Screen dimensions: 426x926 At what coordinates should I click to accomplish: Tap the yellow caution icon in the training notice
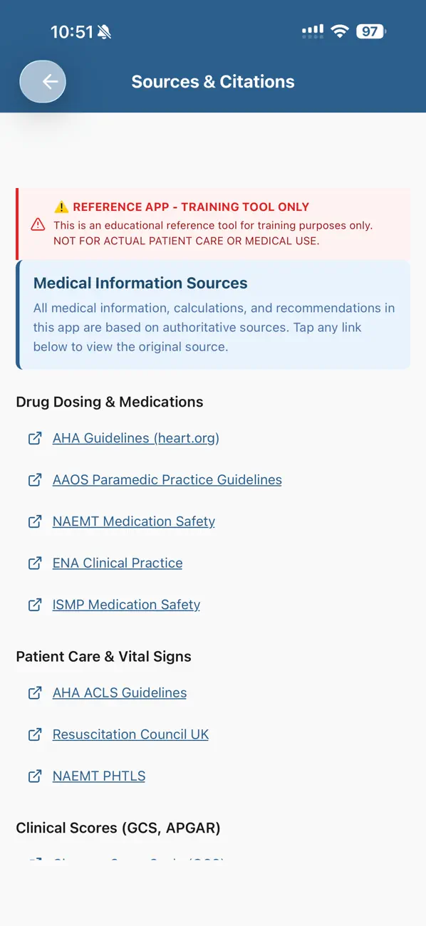click(x=62, y=207)
